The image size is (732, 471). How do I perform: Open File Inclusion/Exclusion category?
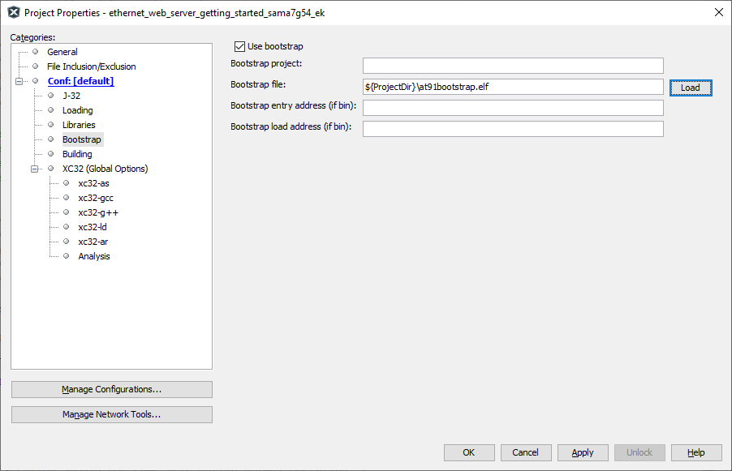coord(92,66)
